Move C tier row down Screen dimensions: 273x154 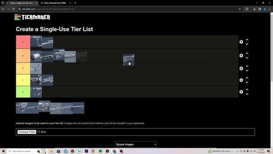247,82
